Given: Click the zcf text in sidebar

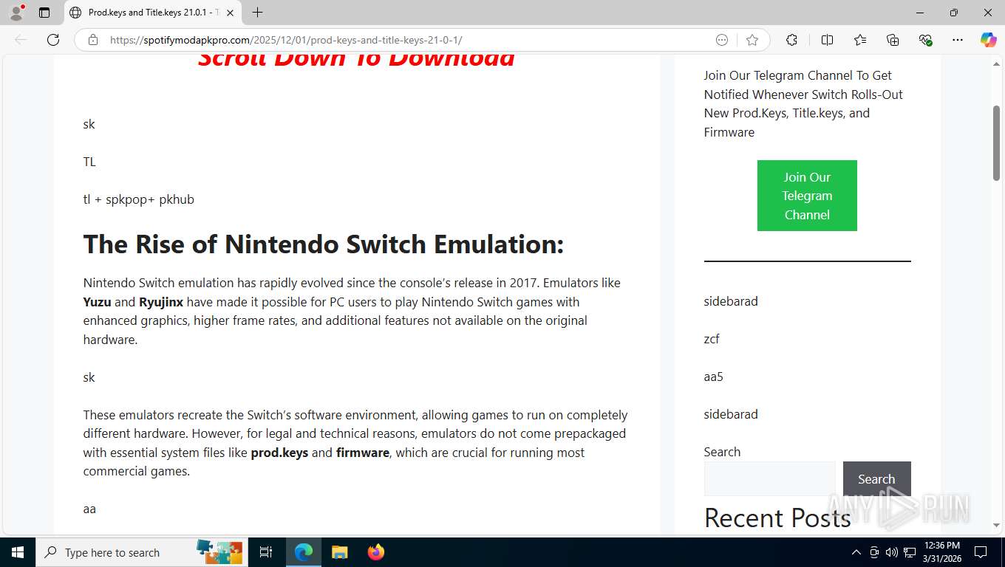Looking at the screenshot, I should (712, 339).
